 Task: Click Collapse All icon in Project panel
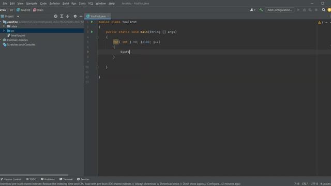tap(68, 16)
